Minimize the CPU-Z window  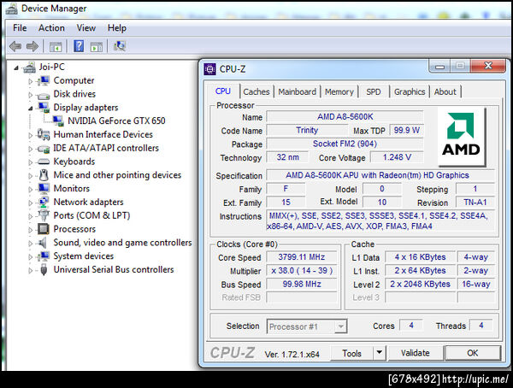click(439, 67)
